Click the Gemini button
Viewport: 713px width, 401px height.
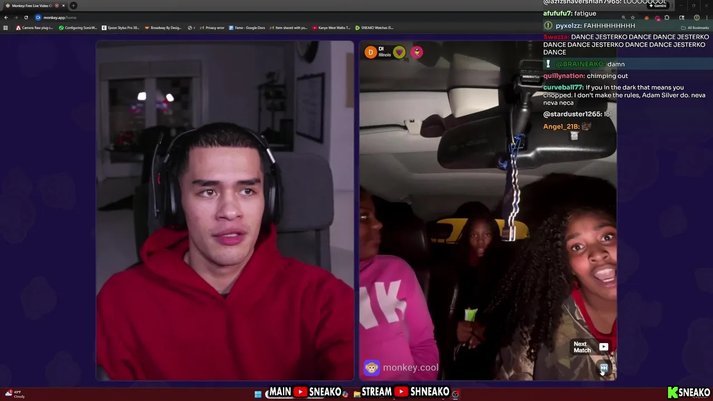[657, 6]
